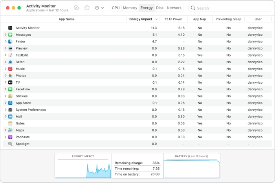
Task: Click Activity Monitor energy impact value 11.3
Action: (x=154, y=28)
